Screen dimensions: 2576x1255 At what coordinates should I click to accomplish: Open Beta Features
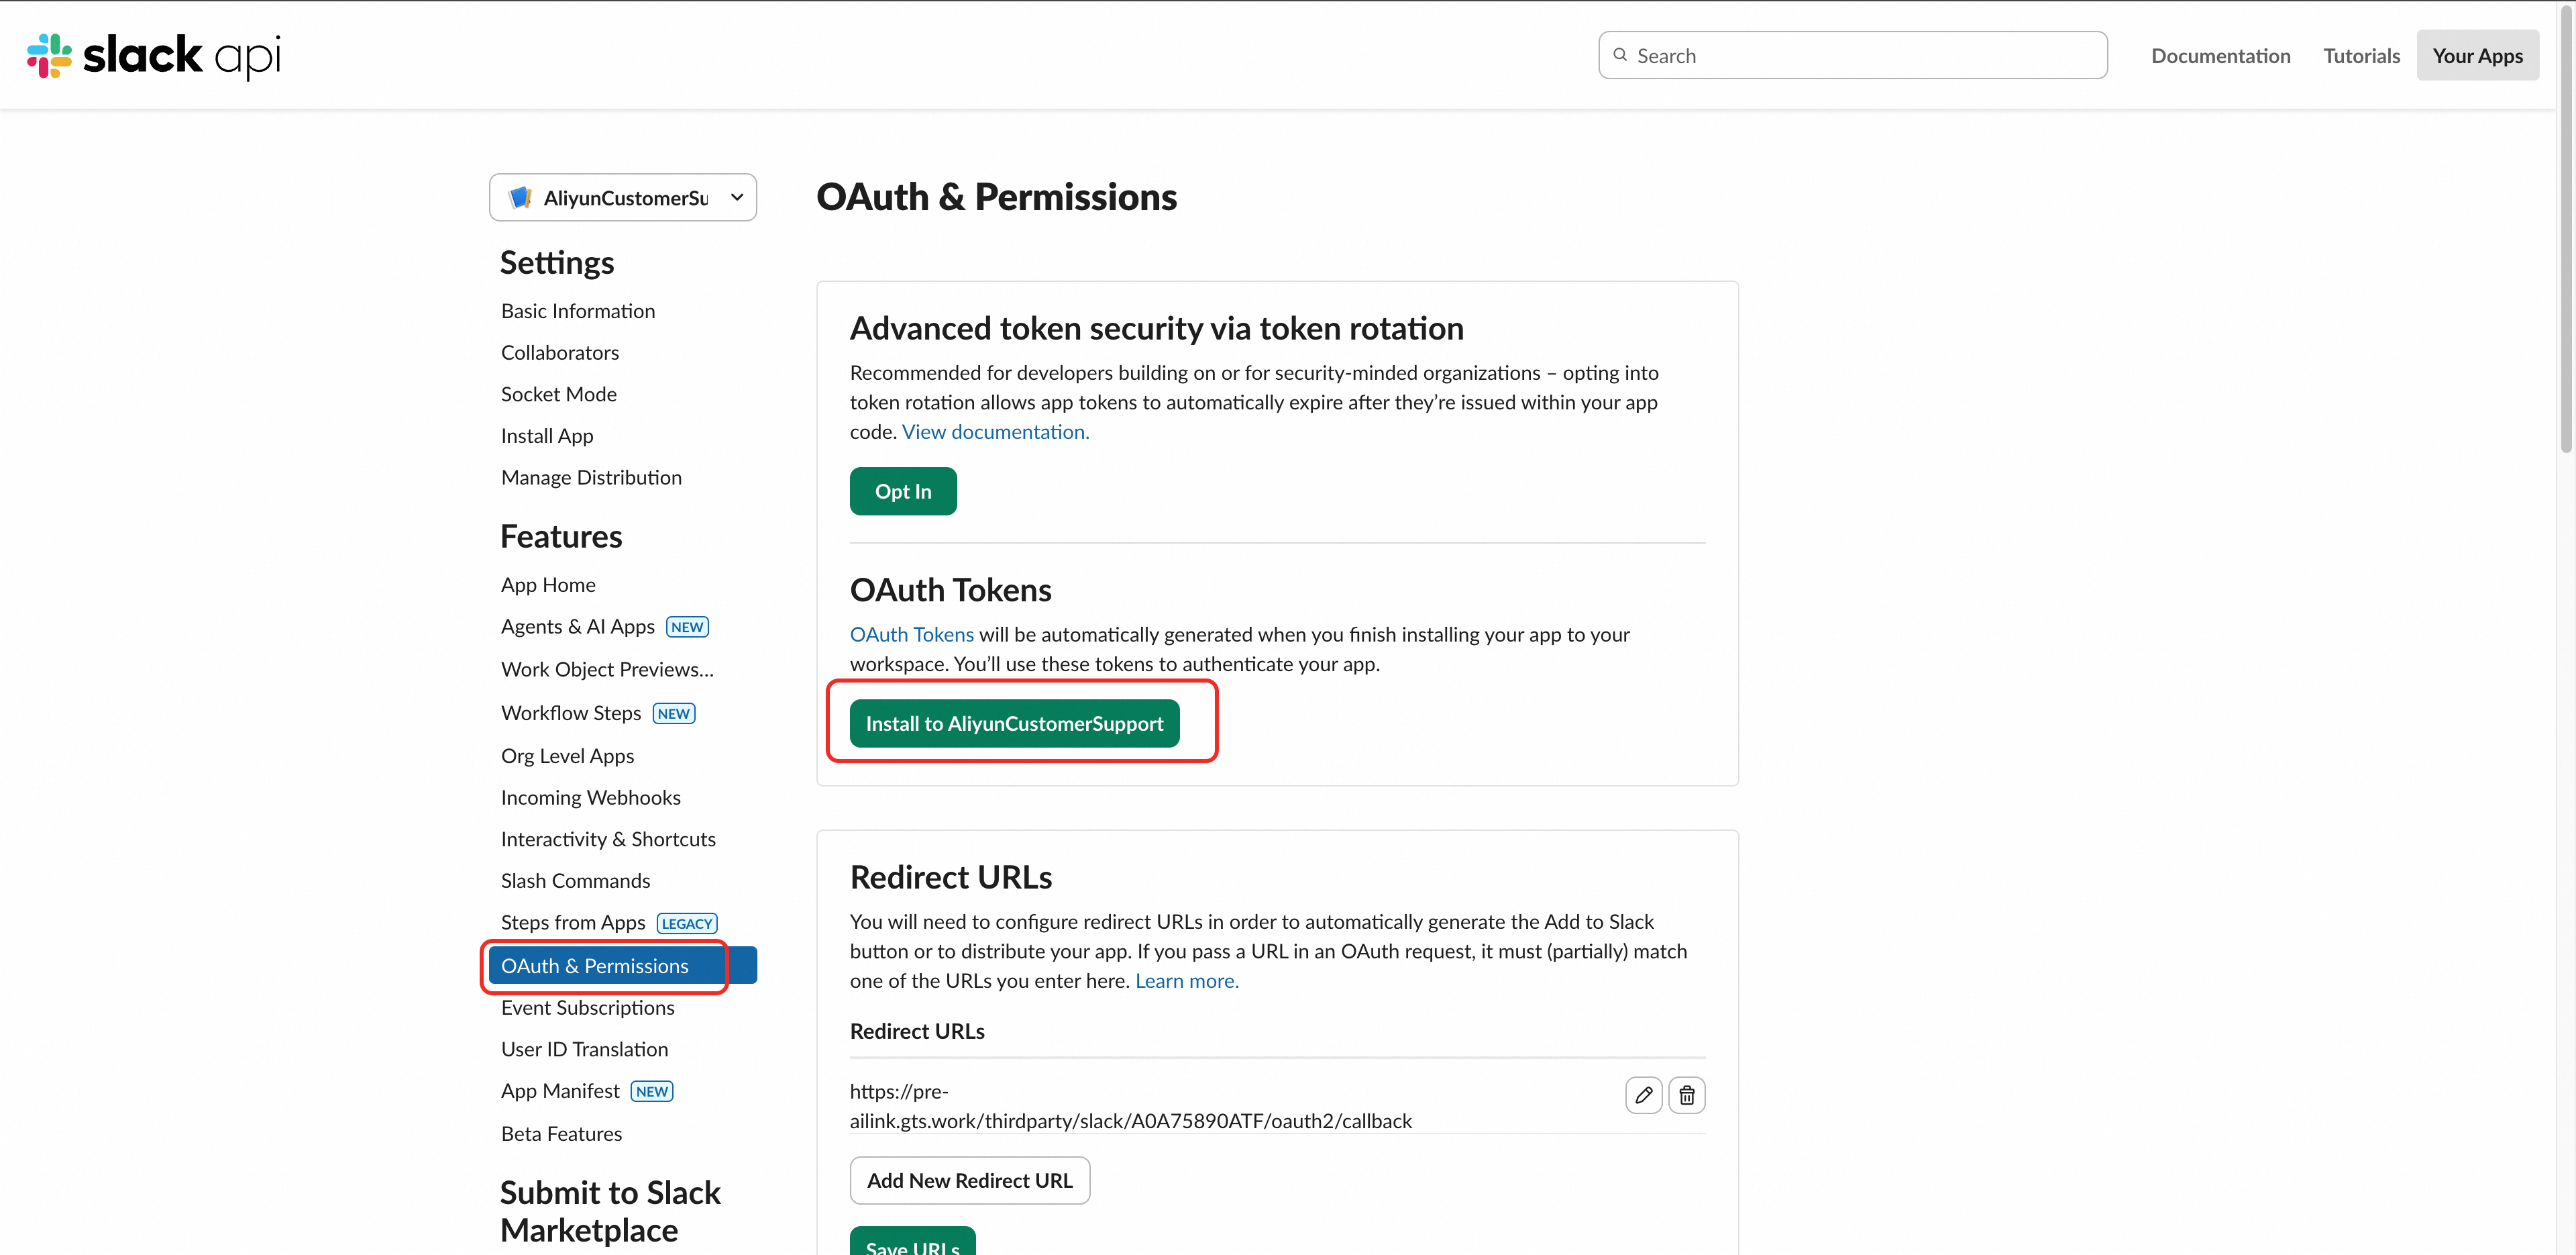561,1134
